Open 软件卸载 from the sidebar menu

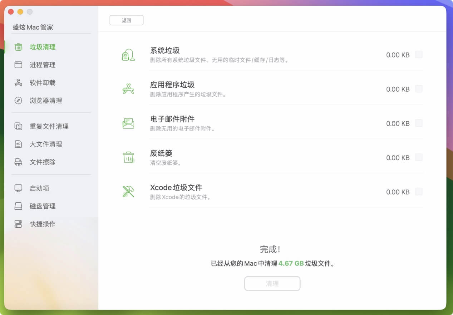[18, 82]
